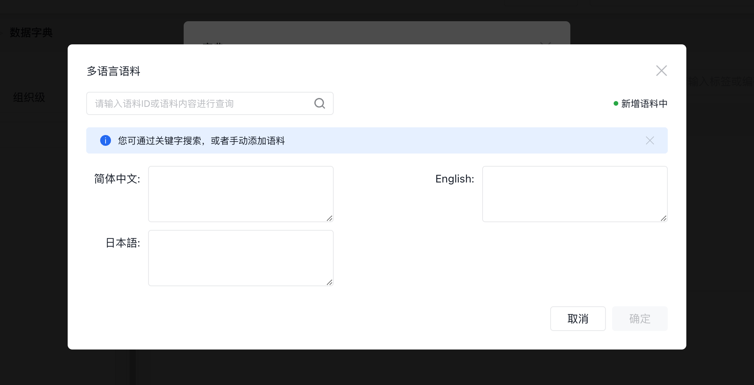The width and height of the screenshot is (754, 385).
Task: Click the green status dot beside 新增语料中
Action: click(616, 103)
